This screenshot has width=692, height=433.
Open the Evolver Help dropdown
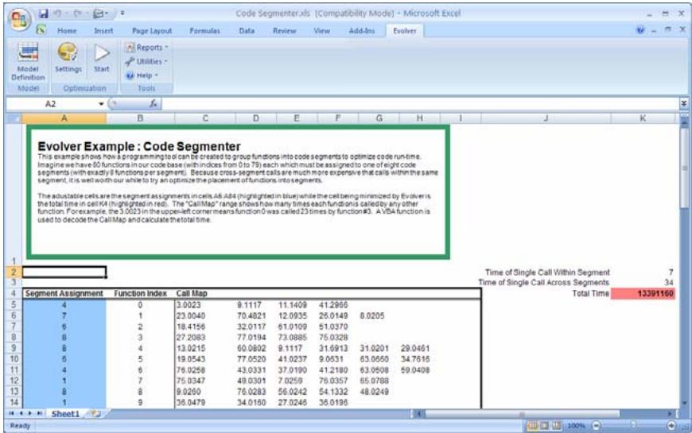point(142,75)
